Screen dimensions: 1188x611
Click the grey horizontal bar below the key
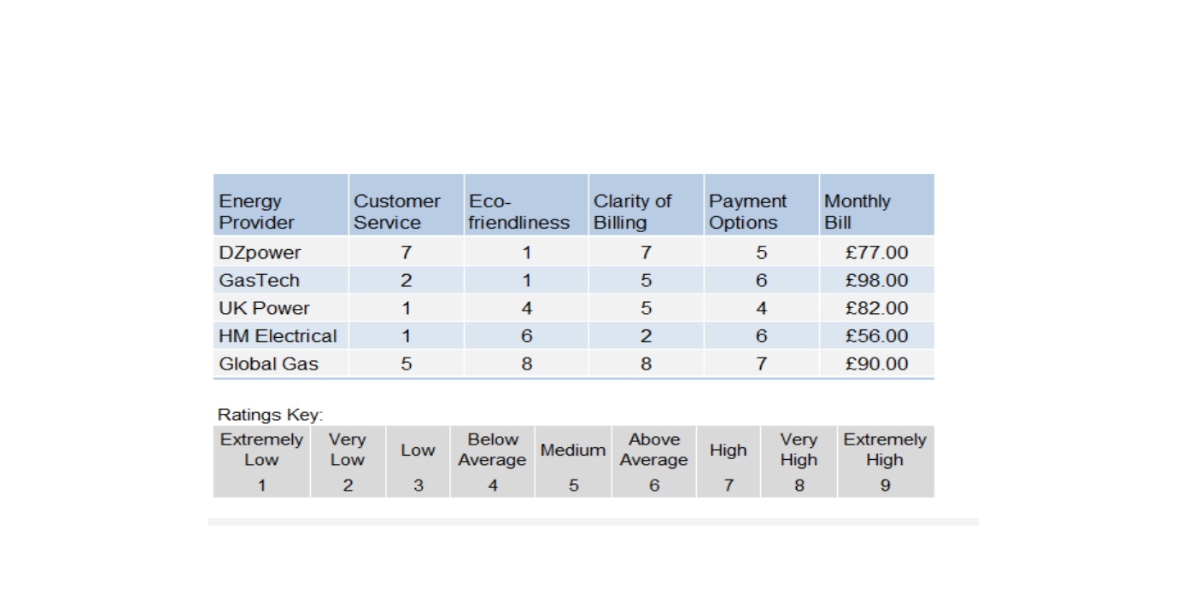[594, 521]
